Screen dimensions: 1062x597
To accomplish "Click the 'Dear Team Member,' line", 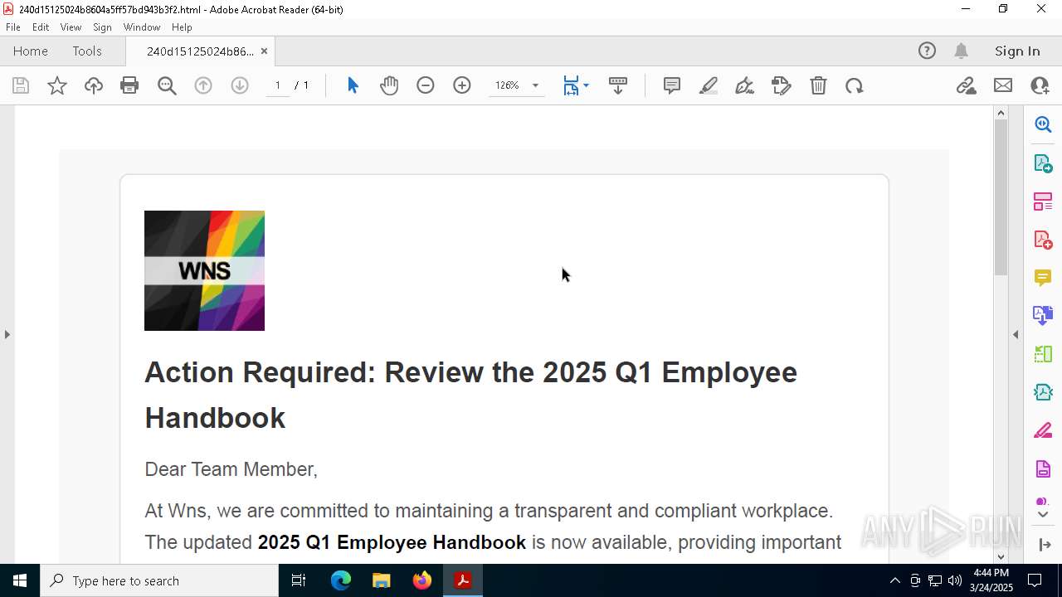I will tap(231, 469).
